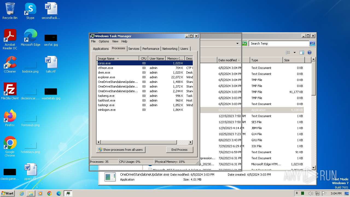This screenshot has height=197, width=350.
Task: Sort processes by User Name column
Action: tap(157, 58)
